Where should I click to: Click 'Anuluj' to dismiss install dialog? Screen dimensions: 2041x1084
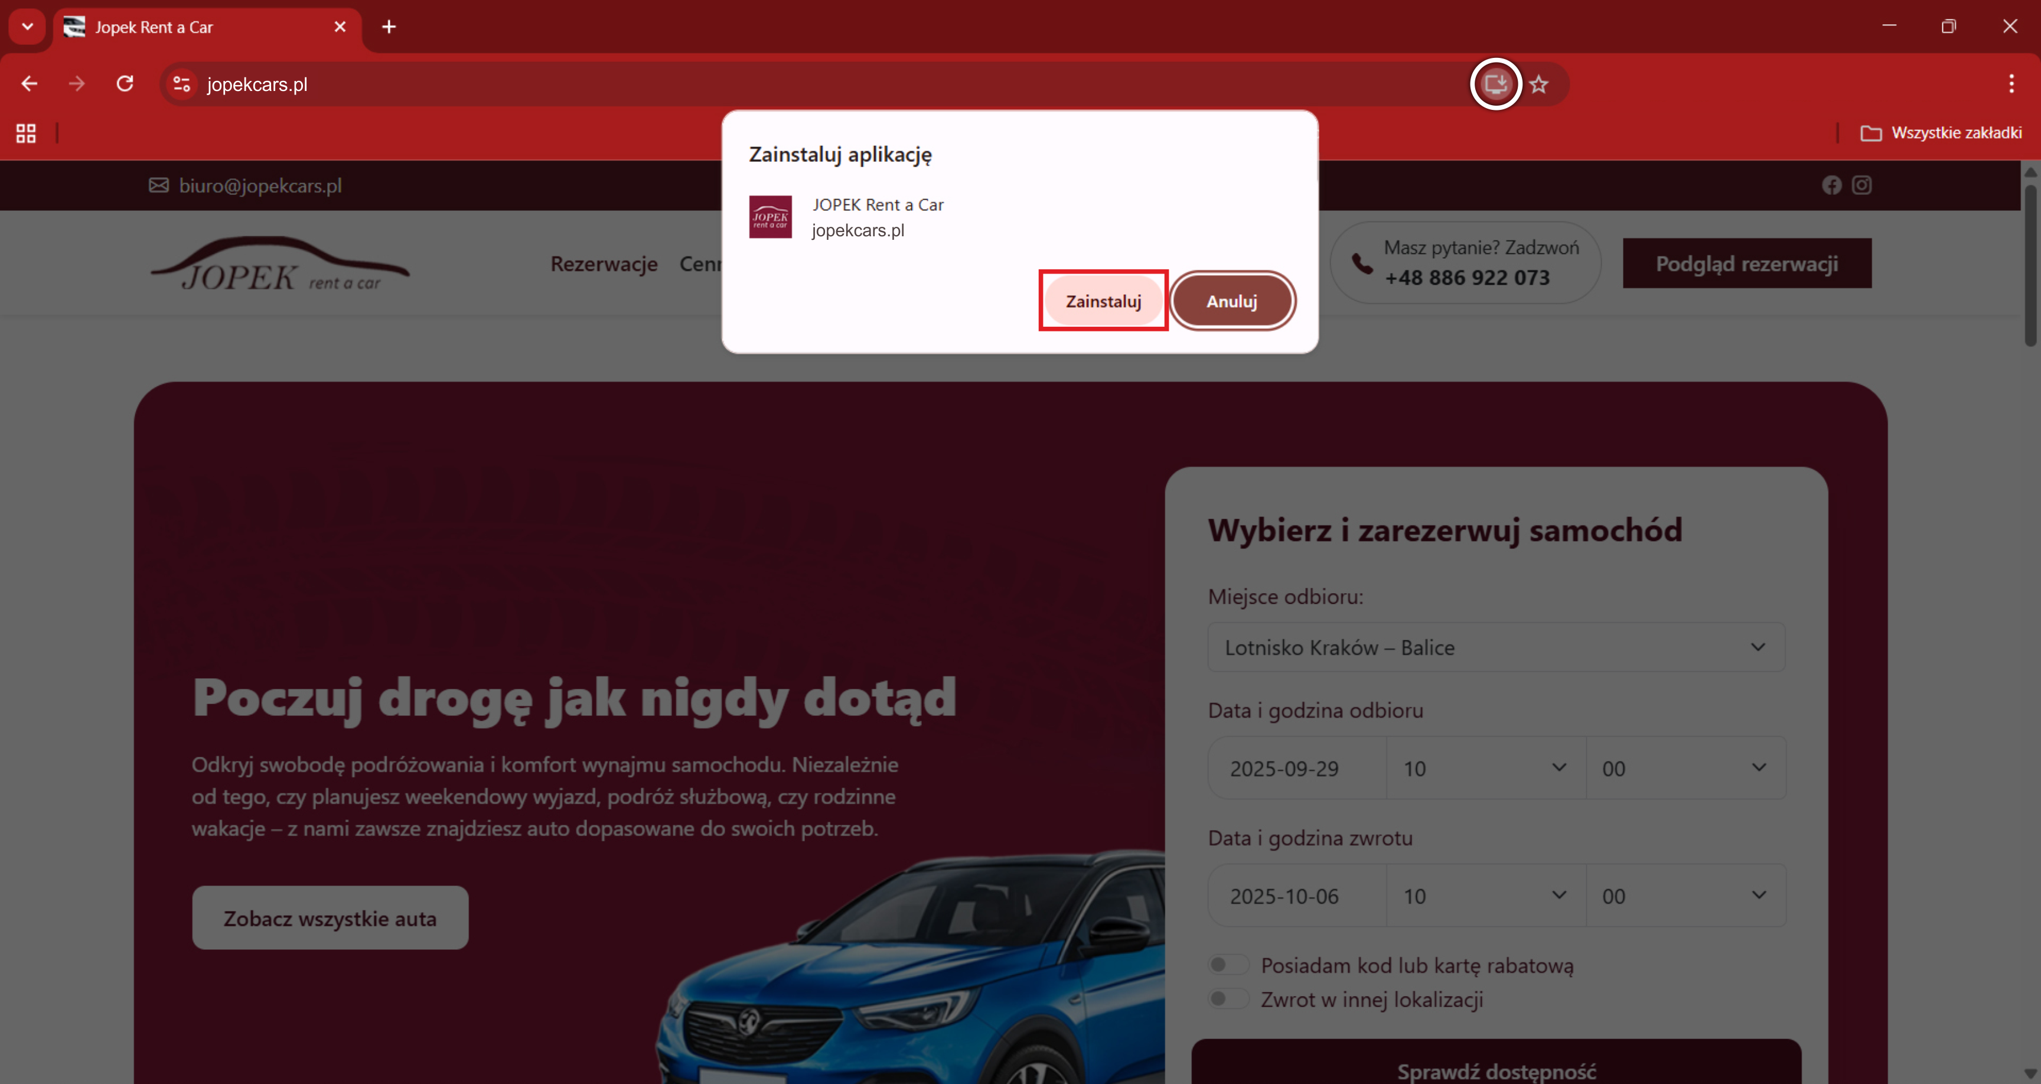(x=1231, y=301)
